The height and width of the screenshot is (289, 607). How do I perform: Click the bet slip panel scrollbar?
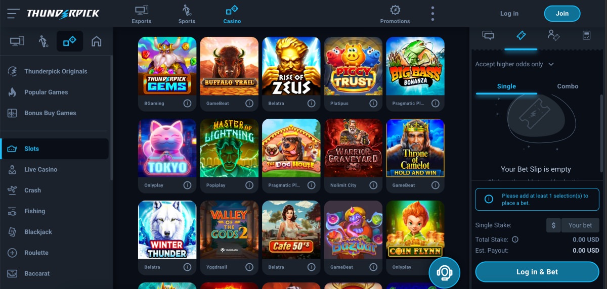[x=601, y=136]
